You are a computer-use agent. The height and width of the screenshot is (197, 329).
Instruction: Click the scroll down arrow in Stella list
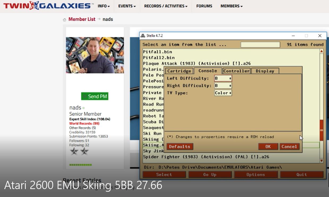[321, 160]
